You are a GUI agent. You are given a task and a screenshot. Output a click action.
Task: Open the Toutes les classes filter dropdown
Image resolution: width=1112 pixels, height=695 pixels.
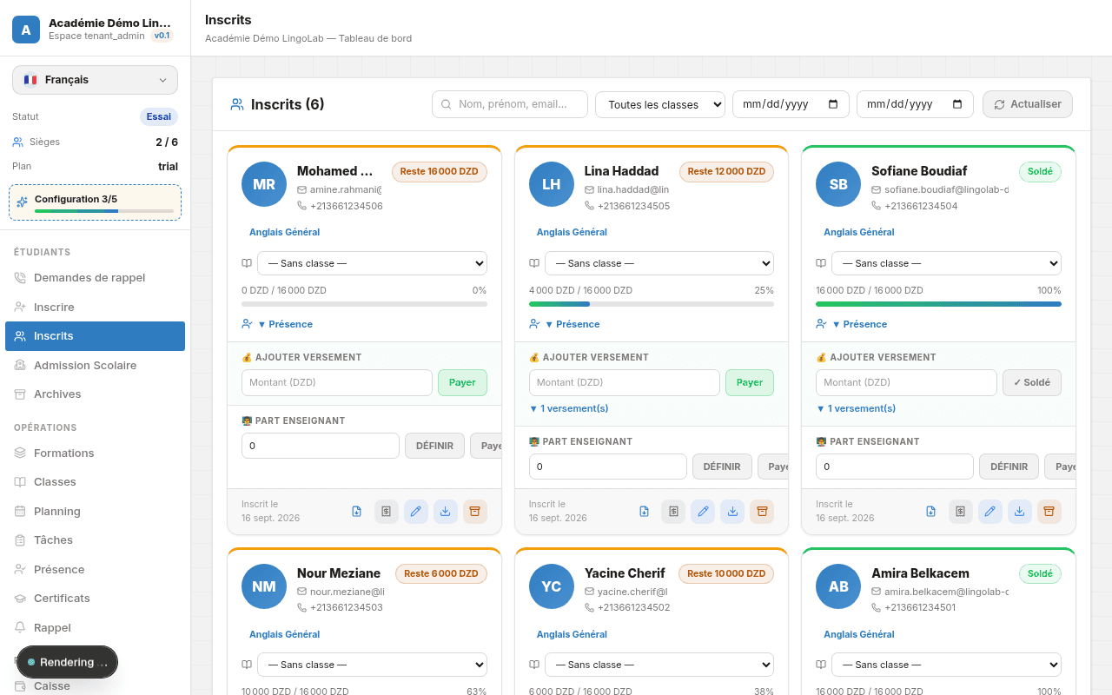pos(660,104)
